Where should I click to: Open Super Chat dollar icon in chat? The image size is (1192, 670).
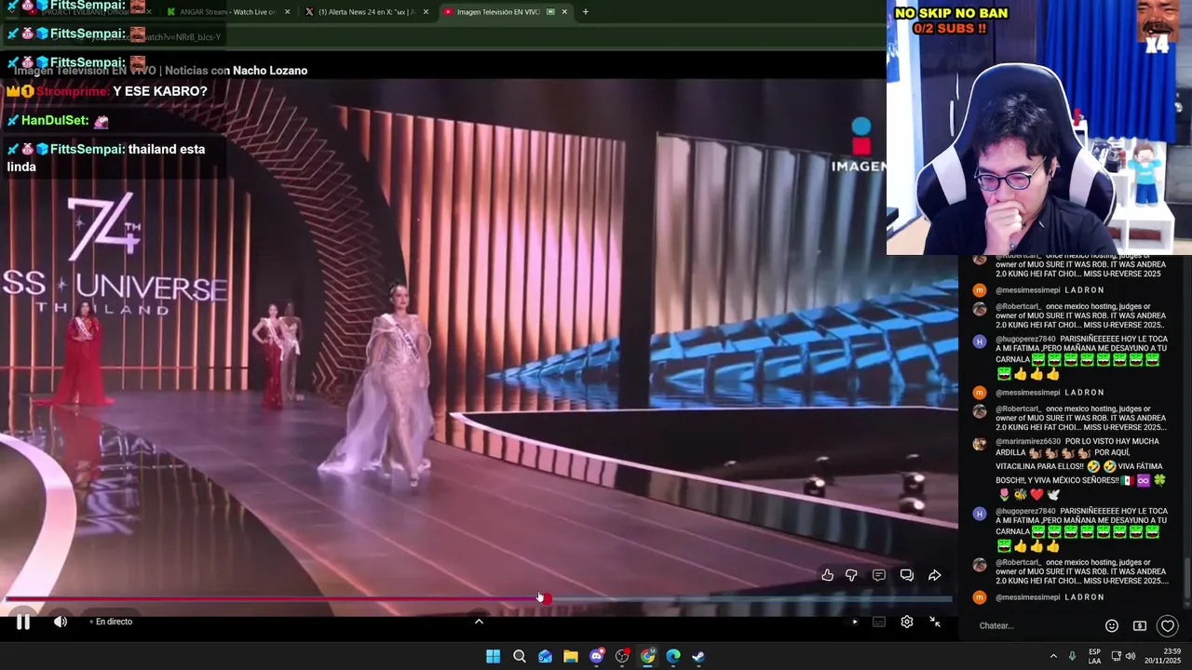point(1139,626)
